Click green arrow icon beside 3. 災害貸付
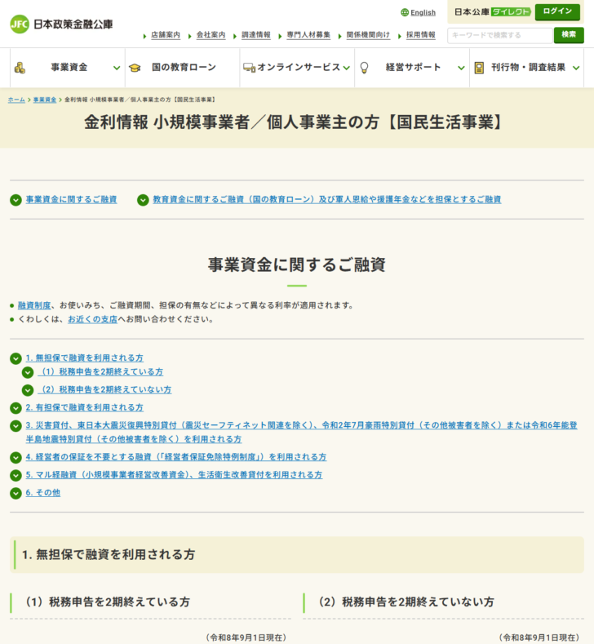The height and width of the screenshot is (644, 594). click(x=16, y=426)
